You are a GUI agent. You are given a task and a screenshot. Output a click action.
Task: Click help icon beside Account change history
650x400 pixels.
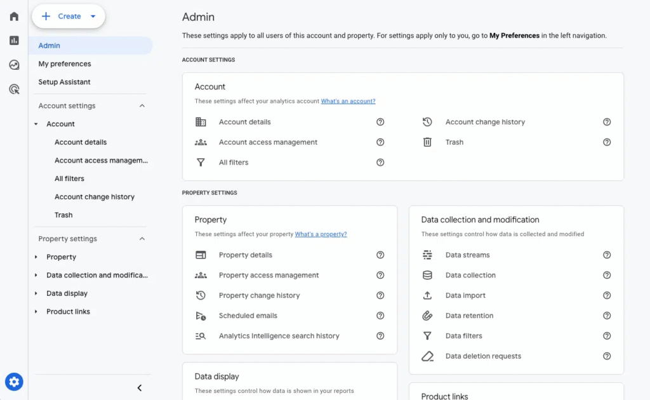(607, 122)
